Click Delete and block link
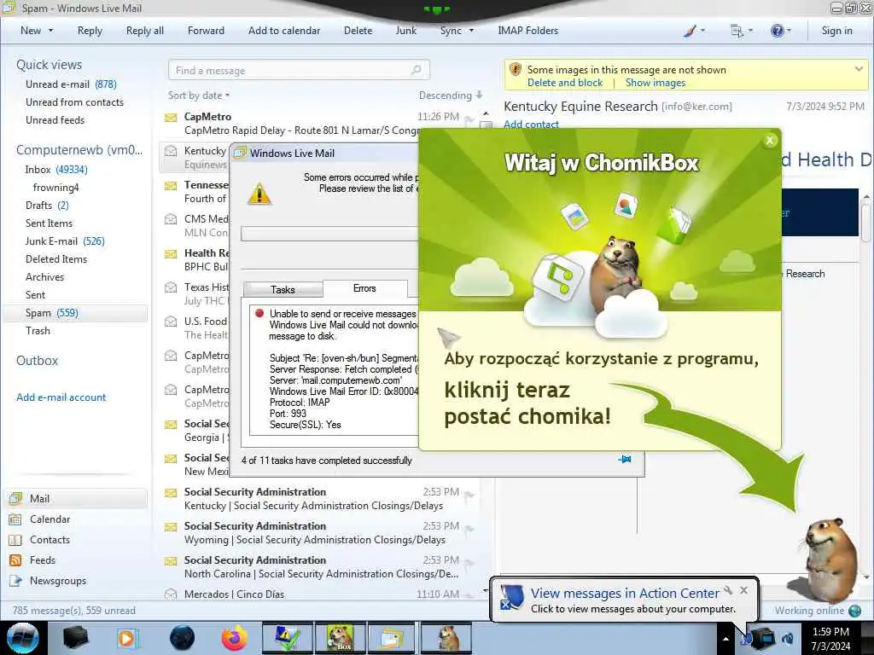Viewport: 874px width, 655px height. point(565,83)
